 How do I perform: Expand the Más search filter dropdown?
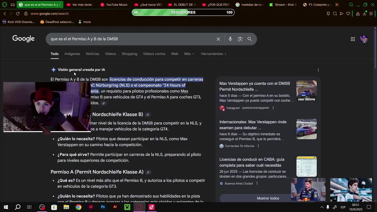click(x=189, y=54)
